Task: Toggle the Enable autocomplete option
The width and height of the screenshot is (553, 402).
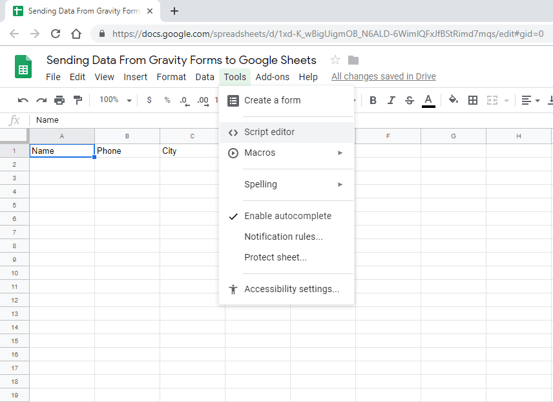Action: [286, 216]
